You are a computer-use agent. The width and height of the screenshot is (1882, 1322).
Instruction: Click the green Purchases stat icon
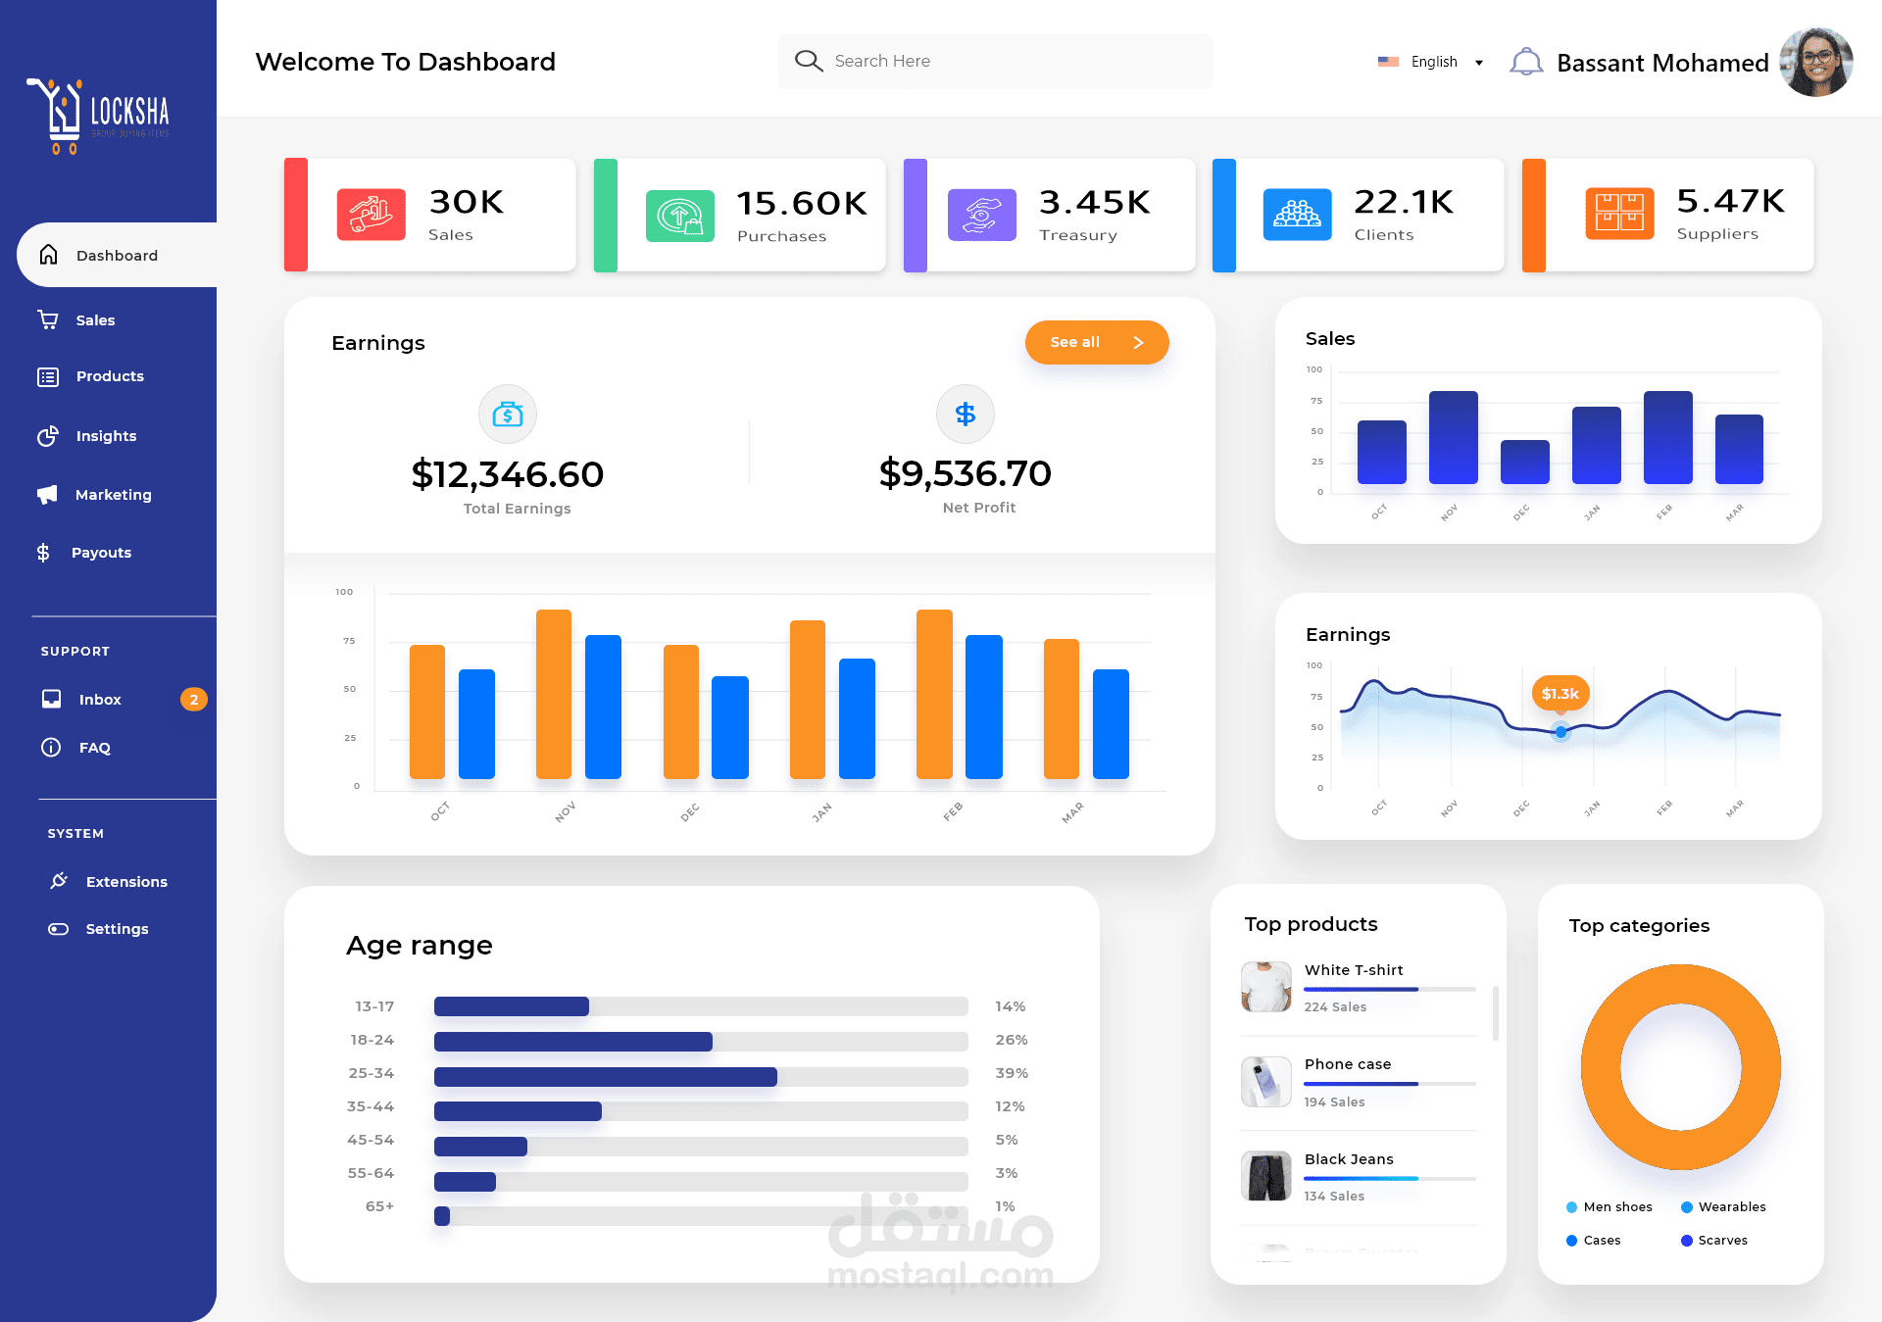(x=680, y=216)
